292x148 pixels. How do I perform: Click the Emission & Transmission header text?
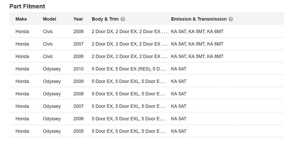[199, 19]
